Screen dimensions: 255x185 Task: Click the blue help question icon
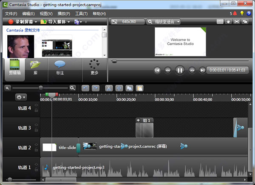tap(249, 14)
